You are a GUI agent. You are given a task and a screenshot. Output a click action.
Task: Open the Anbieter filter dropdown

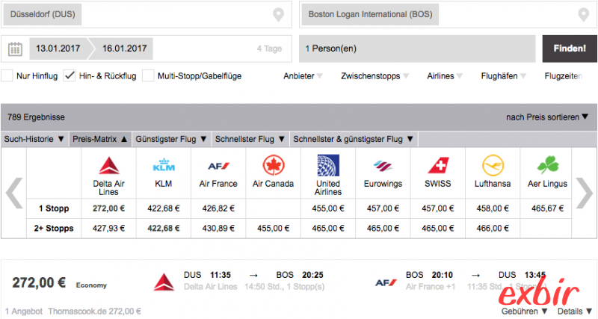pyautogui.click(x=303, y=76)
